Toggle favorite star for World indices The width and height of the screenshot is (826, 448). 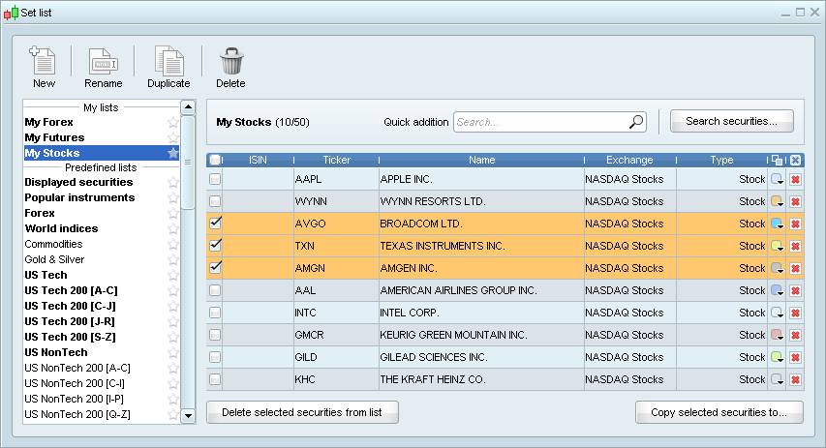point(172,229)
